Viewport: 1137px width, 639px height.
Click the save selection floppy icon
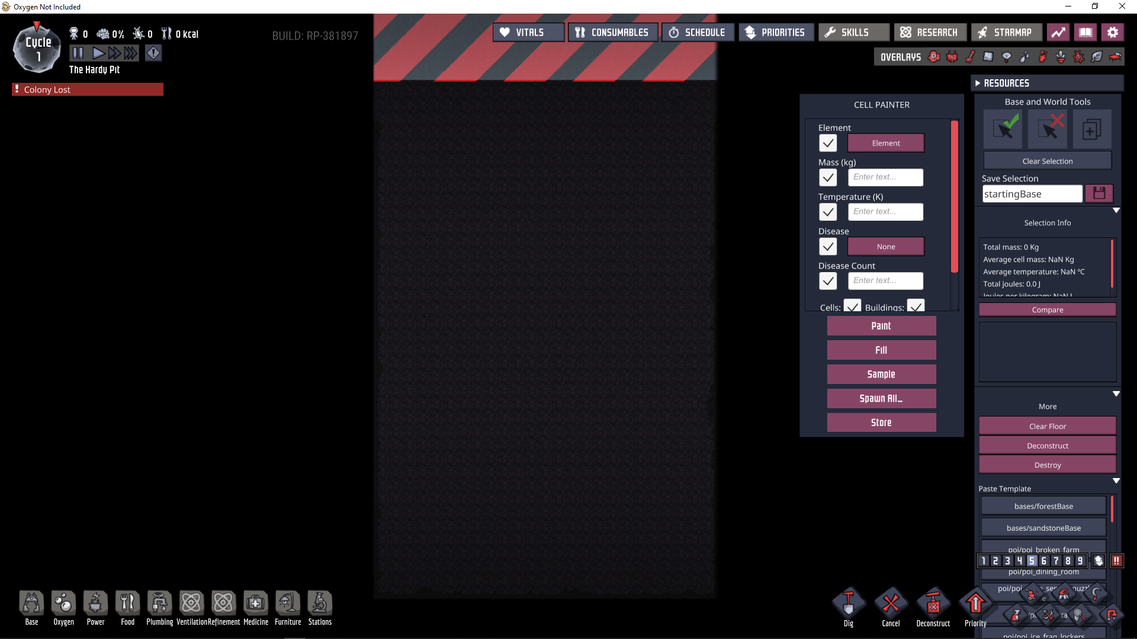click(1099, 193)
